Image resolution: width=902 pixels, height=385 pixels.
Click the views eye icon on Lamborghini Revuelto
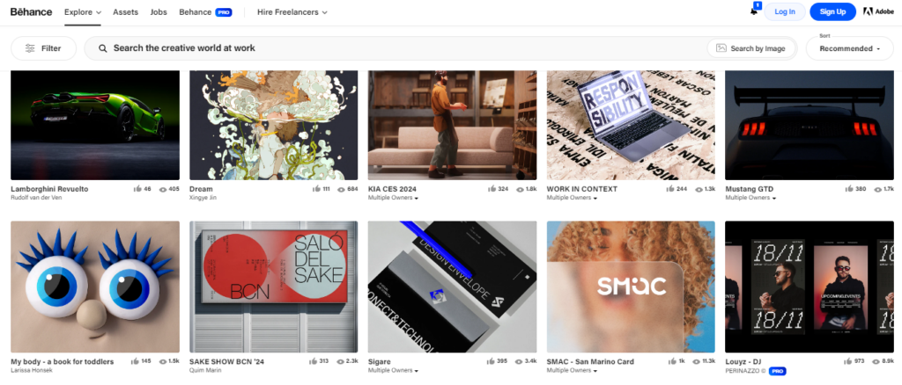click(x=163, y=189)
